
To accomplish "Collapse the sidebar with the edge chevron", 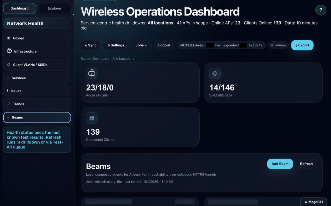I will [x=73, y=15].
